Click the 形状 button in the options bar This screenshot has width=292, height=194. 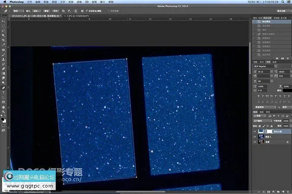click(x=56, y=9)
